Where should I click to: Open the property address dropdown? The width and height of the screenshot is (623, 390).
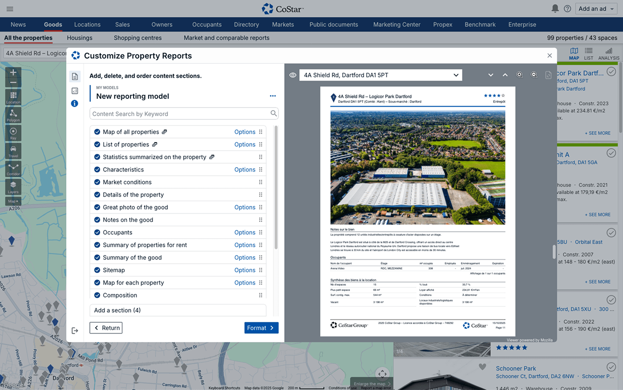point(380,75)
